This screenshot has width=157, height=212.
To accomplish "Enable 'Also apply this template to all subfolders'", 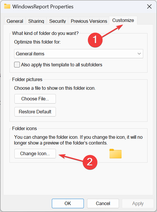I will 17,65.
